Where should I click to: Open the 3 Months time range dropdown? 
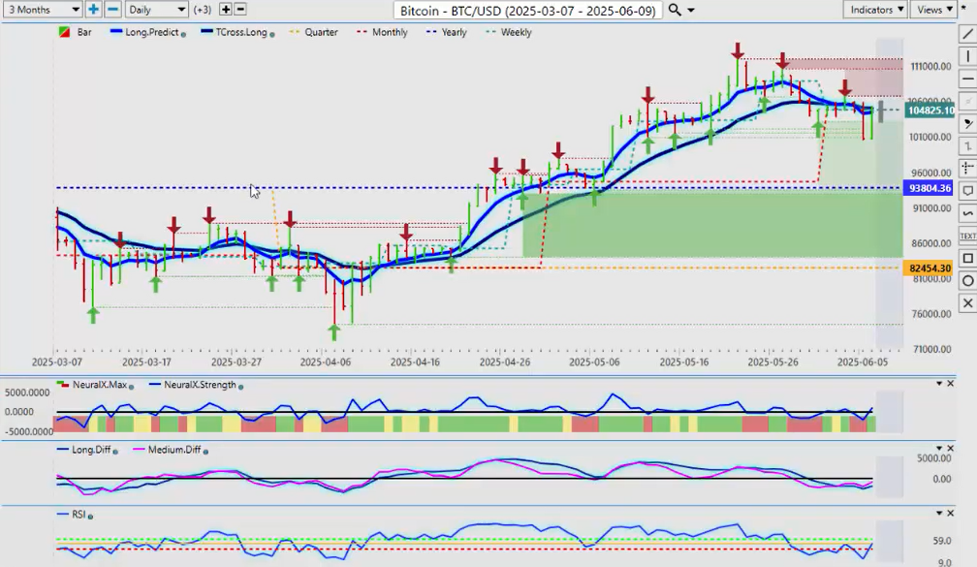point(43,10)
